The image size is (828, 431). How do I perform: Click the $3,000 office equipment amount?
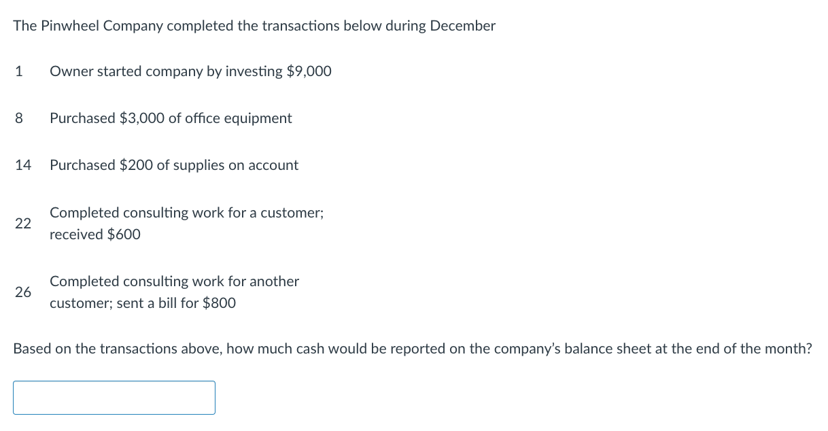(141, 118)
